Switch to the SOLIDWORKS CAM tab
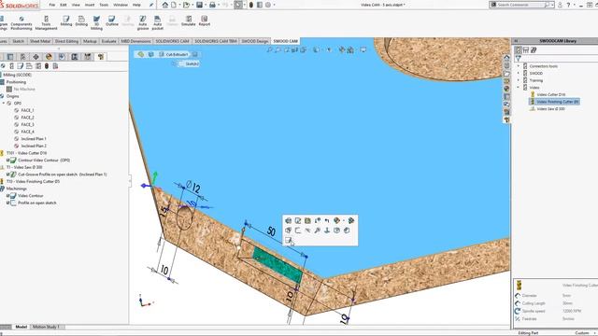 [172, 41]
